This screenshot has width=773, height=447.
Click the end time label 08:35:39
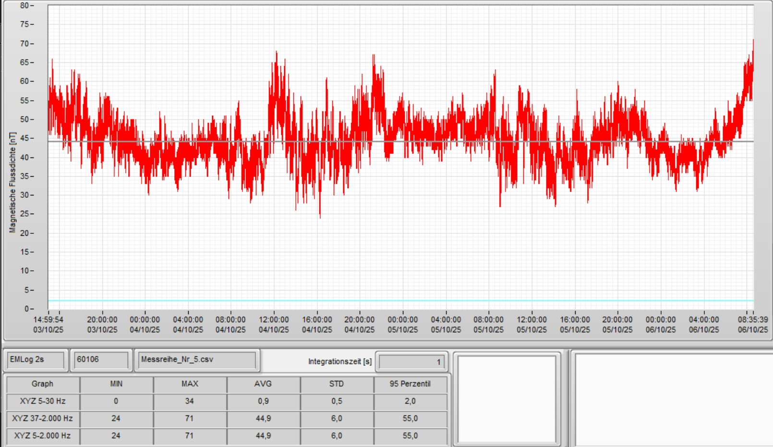coord(752,320)
